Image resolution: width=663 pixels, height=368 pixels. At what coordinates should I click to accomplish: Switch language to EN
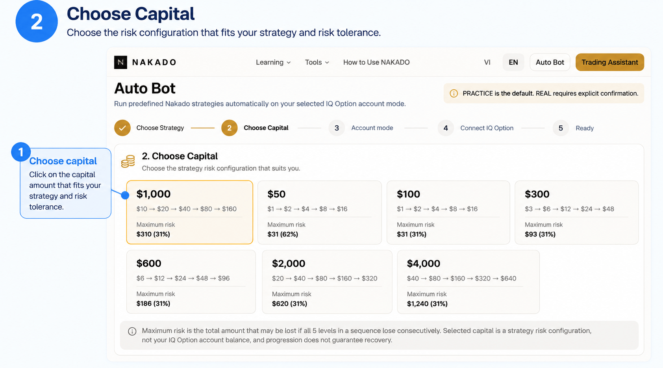tap(513, 62)
